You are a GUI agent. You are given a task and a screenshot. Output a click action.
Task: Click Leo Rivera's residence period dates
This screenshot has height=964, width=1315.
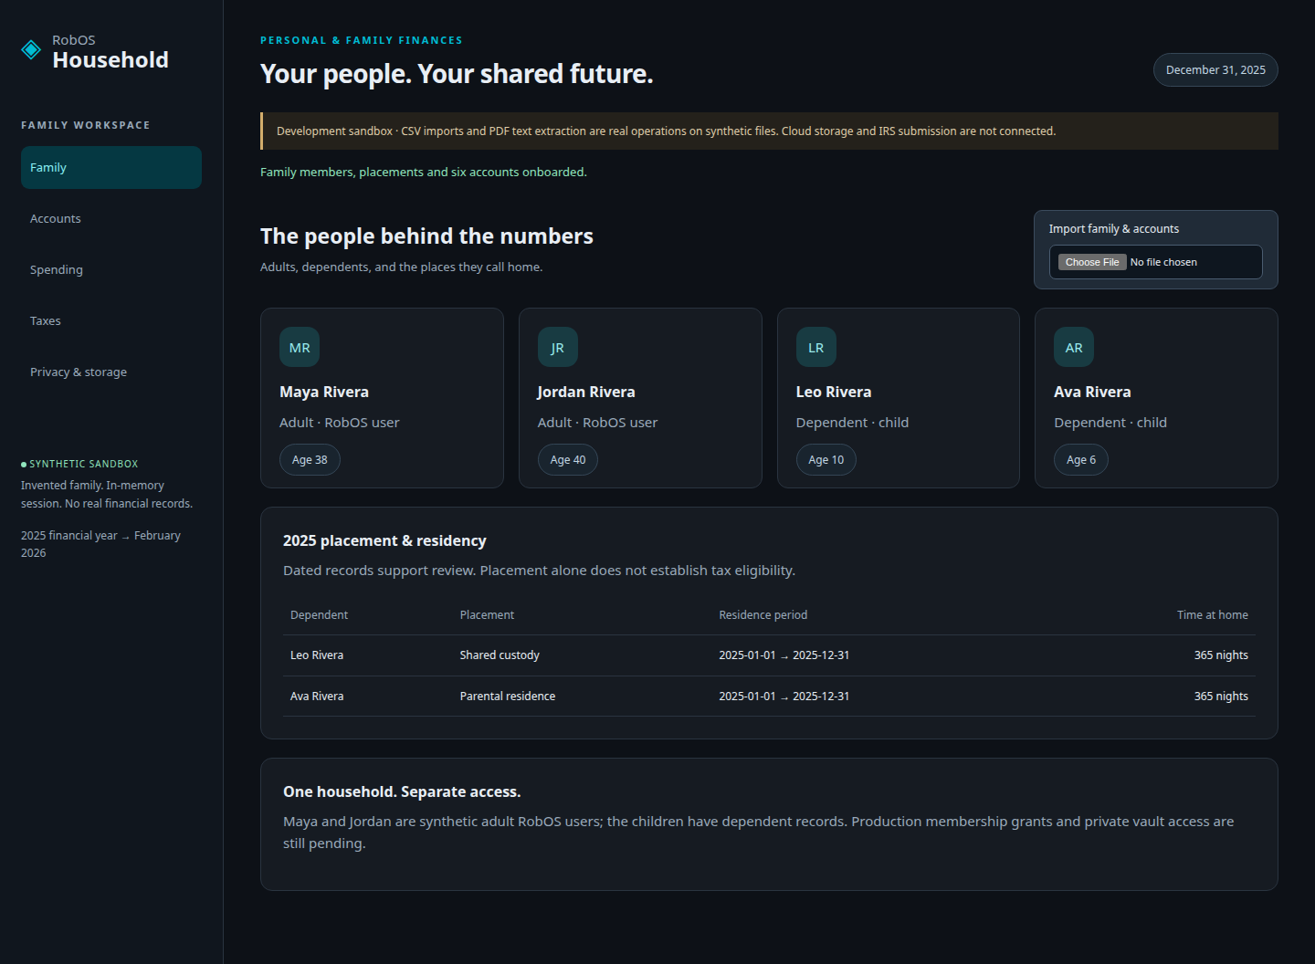(784, 655)
